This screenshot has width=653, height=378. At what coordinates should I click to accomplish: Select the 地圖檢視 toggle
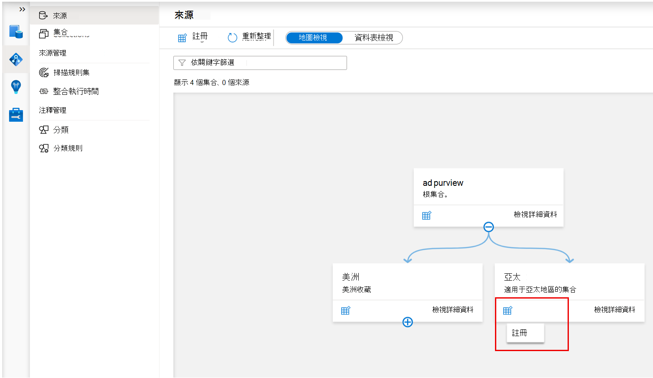[314, 38]
